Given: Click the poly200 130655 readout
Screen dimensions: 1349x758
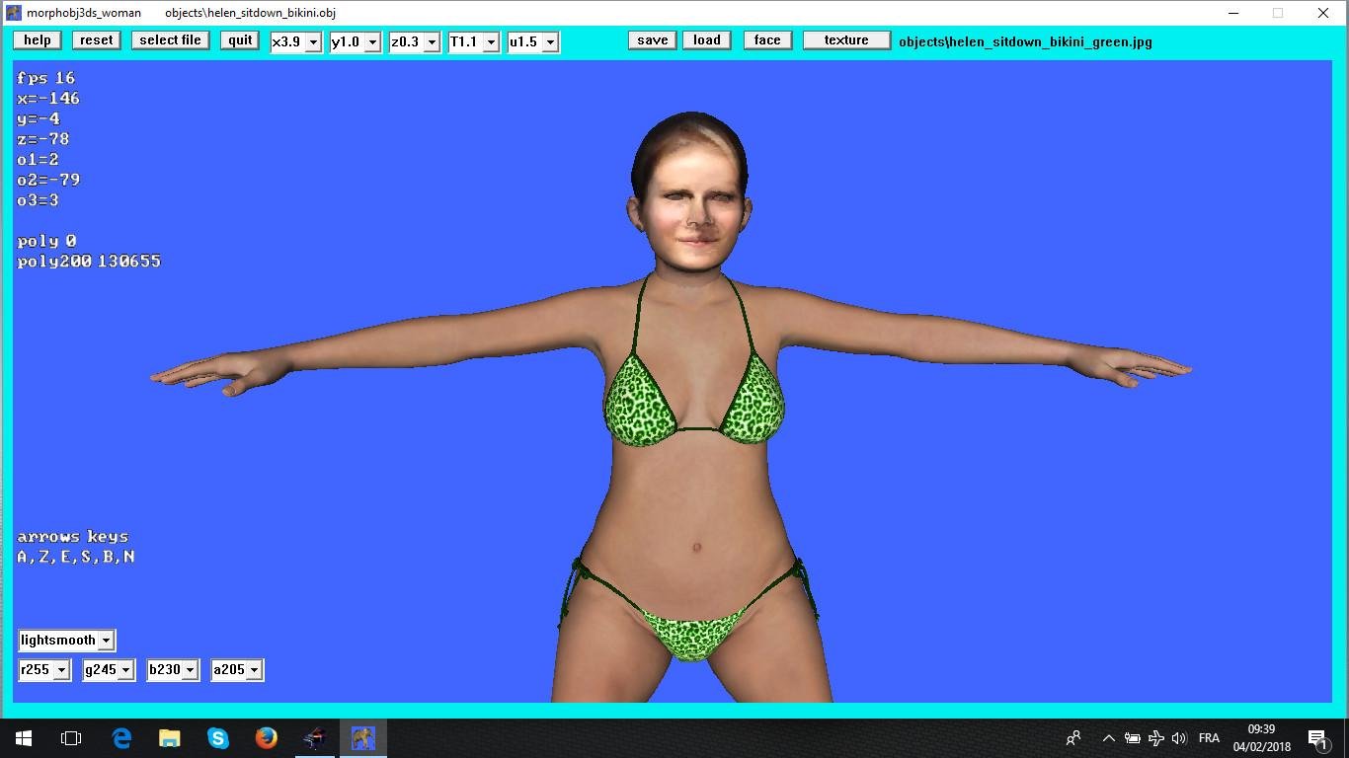Looking at the screenshot, I should point(89,261).
